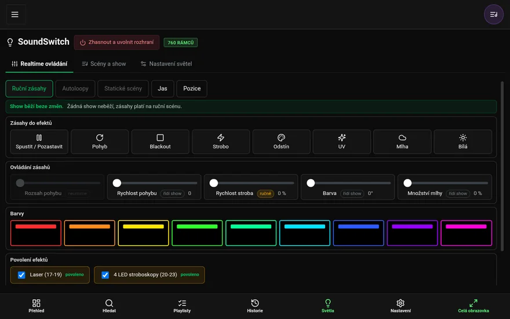
Task: Toggle Celá obrazovka fullscreen mode
Action: coord(473,306)
